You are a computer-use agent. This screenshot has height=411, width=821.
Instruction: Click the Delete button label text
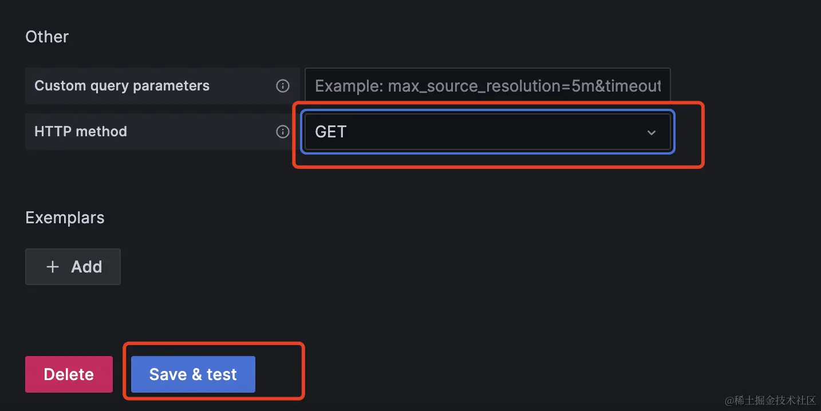(x=69, y=374)
